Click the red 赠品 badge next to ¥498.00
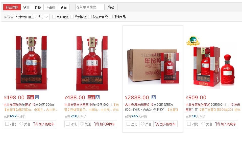The width and height of the screenshot is (242, 143). (30, 97)
